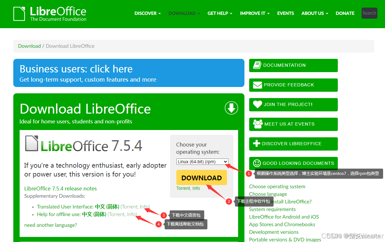
Task: Click the Donate link in the header
Action: pos(345,13)
